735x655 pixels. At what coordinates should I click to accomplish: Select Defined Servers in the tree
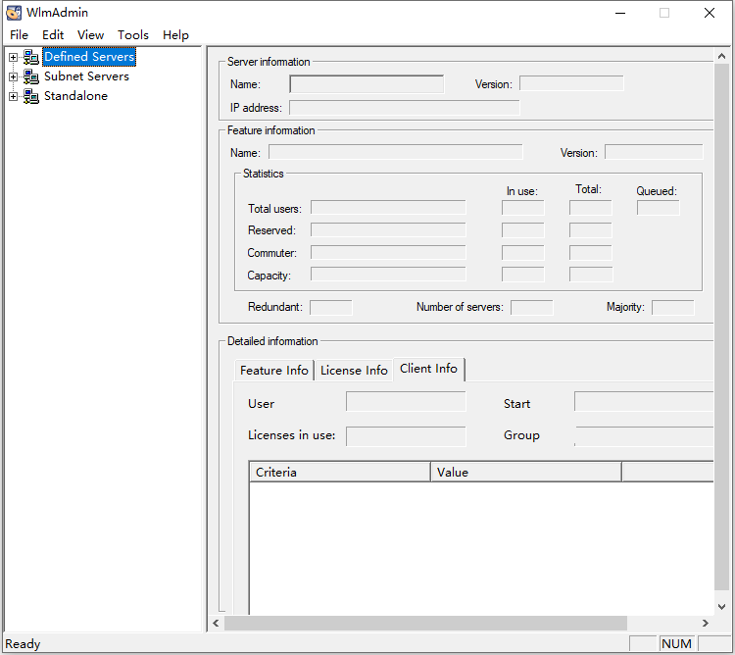89,57
